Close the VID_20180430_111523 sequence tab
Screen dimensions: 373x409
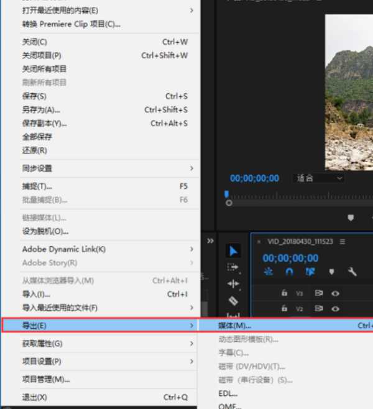tap(259, 242)
